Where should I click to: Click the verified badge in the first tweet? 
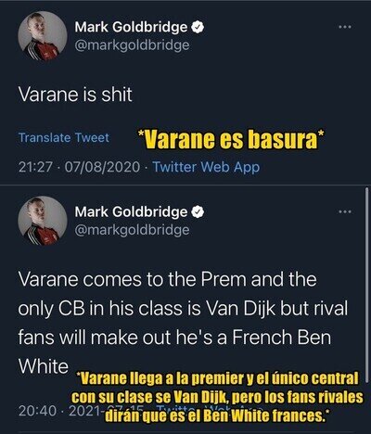point(198,27)
